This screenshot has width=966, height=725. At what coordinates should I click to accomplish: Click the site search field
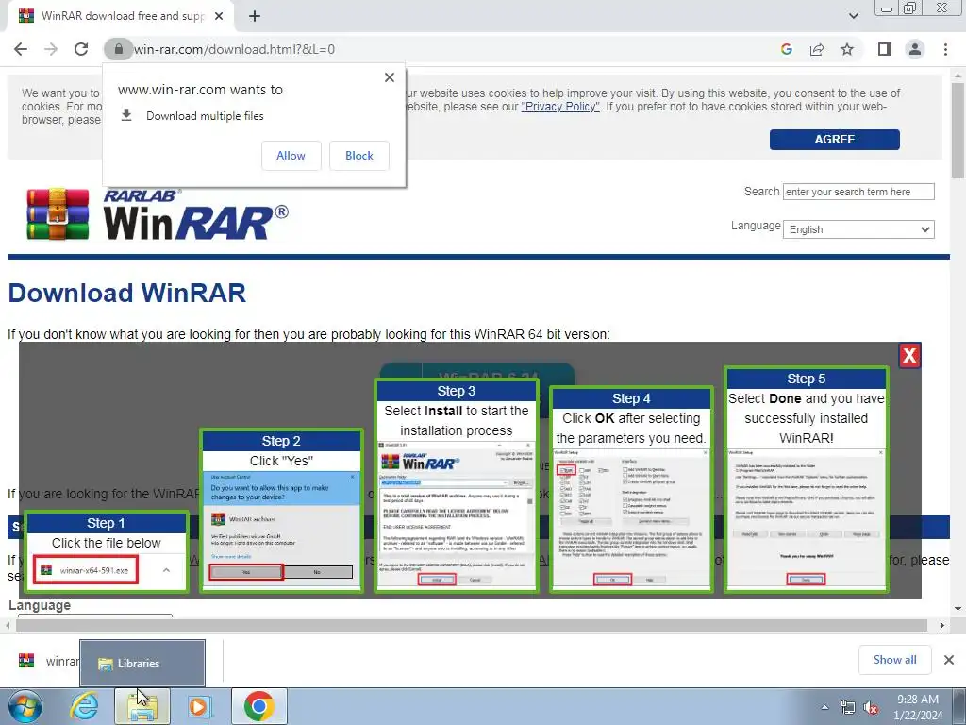pyautogui.click(x=858, y=192)
